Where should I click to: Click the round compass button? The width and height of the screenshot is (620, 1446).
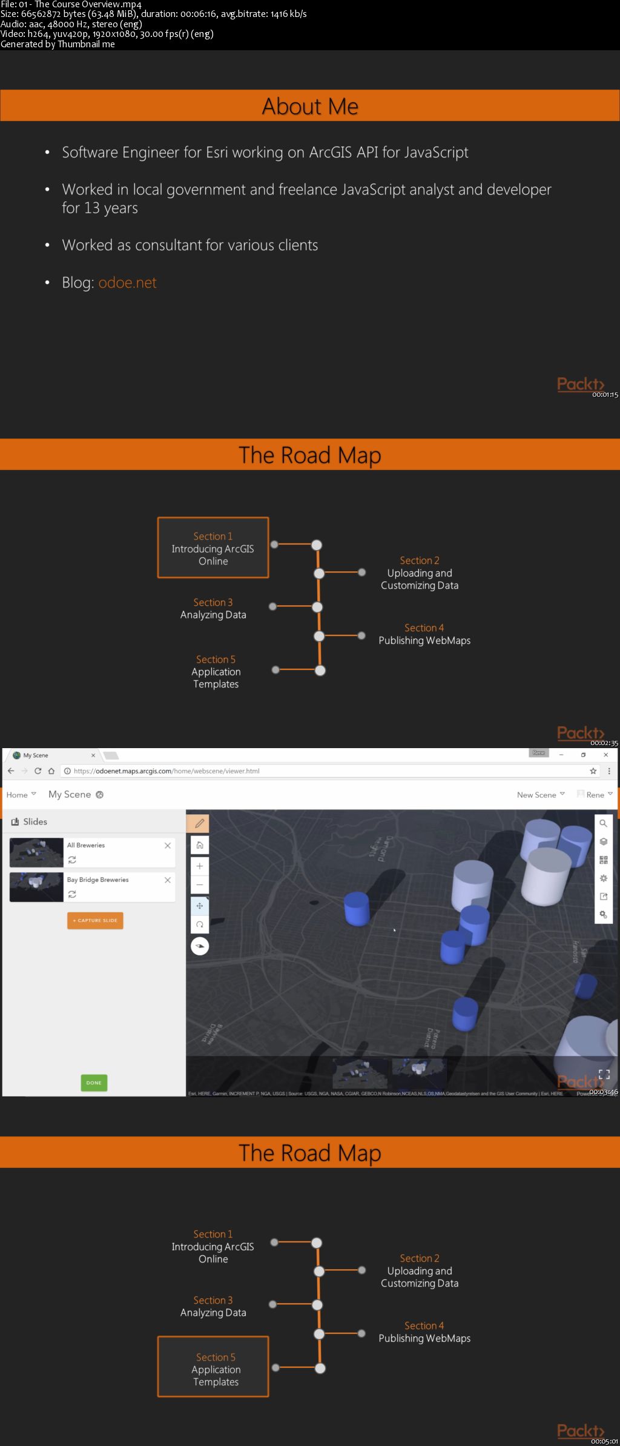coord(200,946)
